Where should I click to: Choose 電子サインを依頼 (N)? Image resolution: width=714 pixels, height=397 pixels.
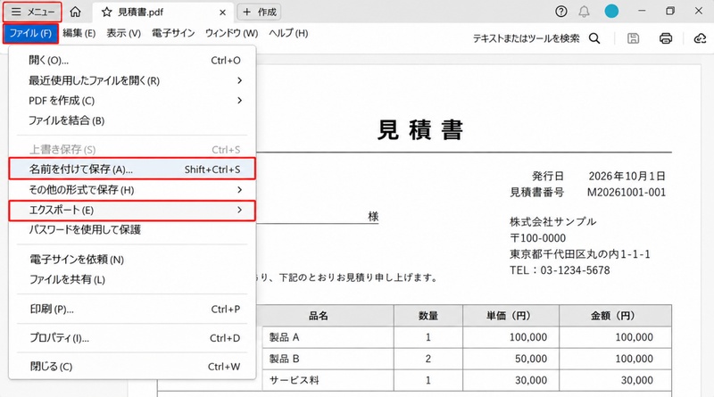point(132,260)
